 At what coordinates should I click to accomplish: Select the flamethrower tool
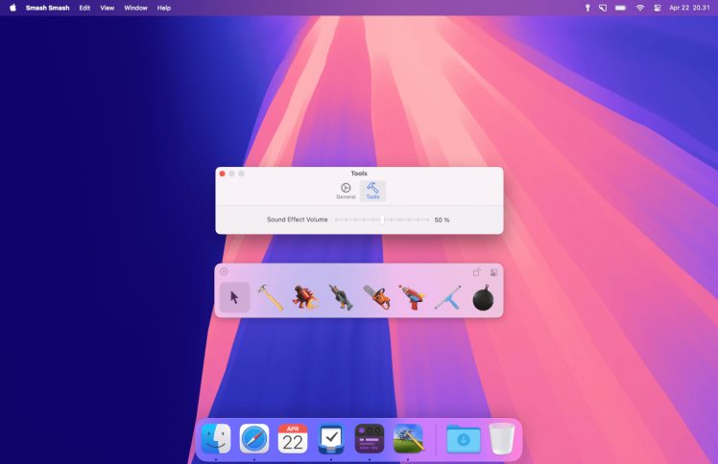(x=305, y=297)
